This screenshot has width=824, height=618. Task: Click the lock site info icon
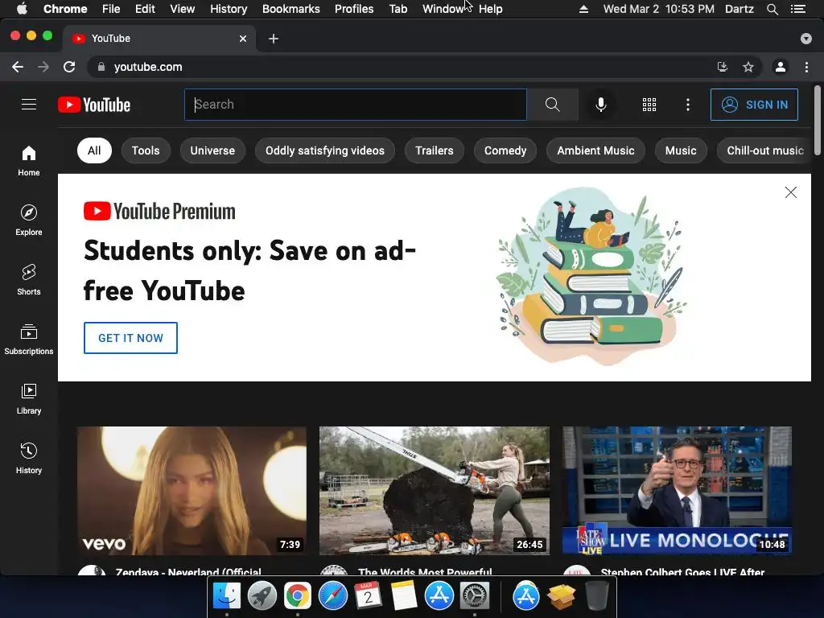[x=101, y=67]
